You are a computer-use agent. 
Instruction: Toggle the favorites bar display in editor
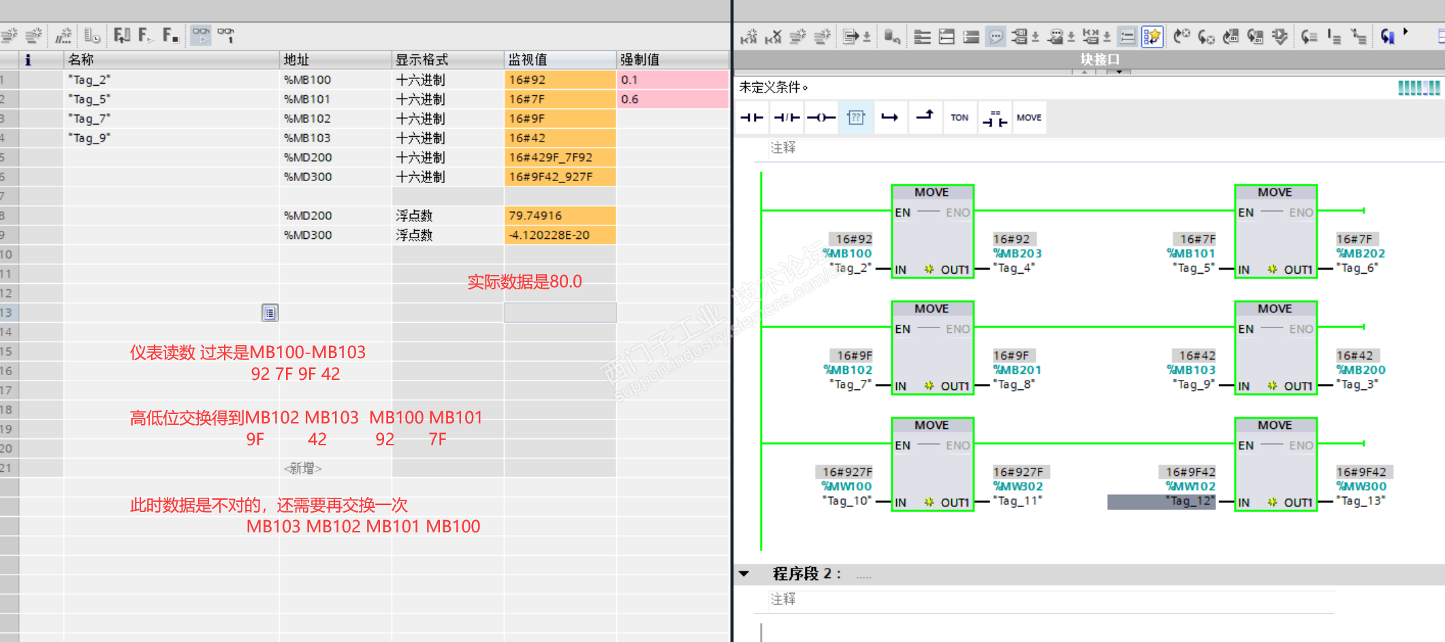pyautogui.click(x=1152, y=36)
